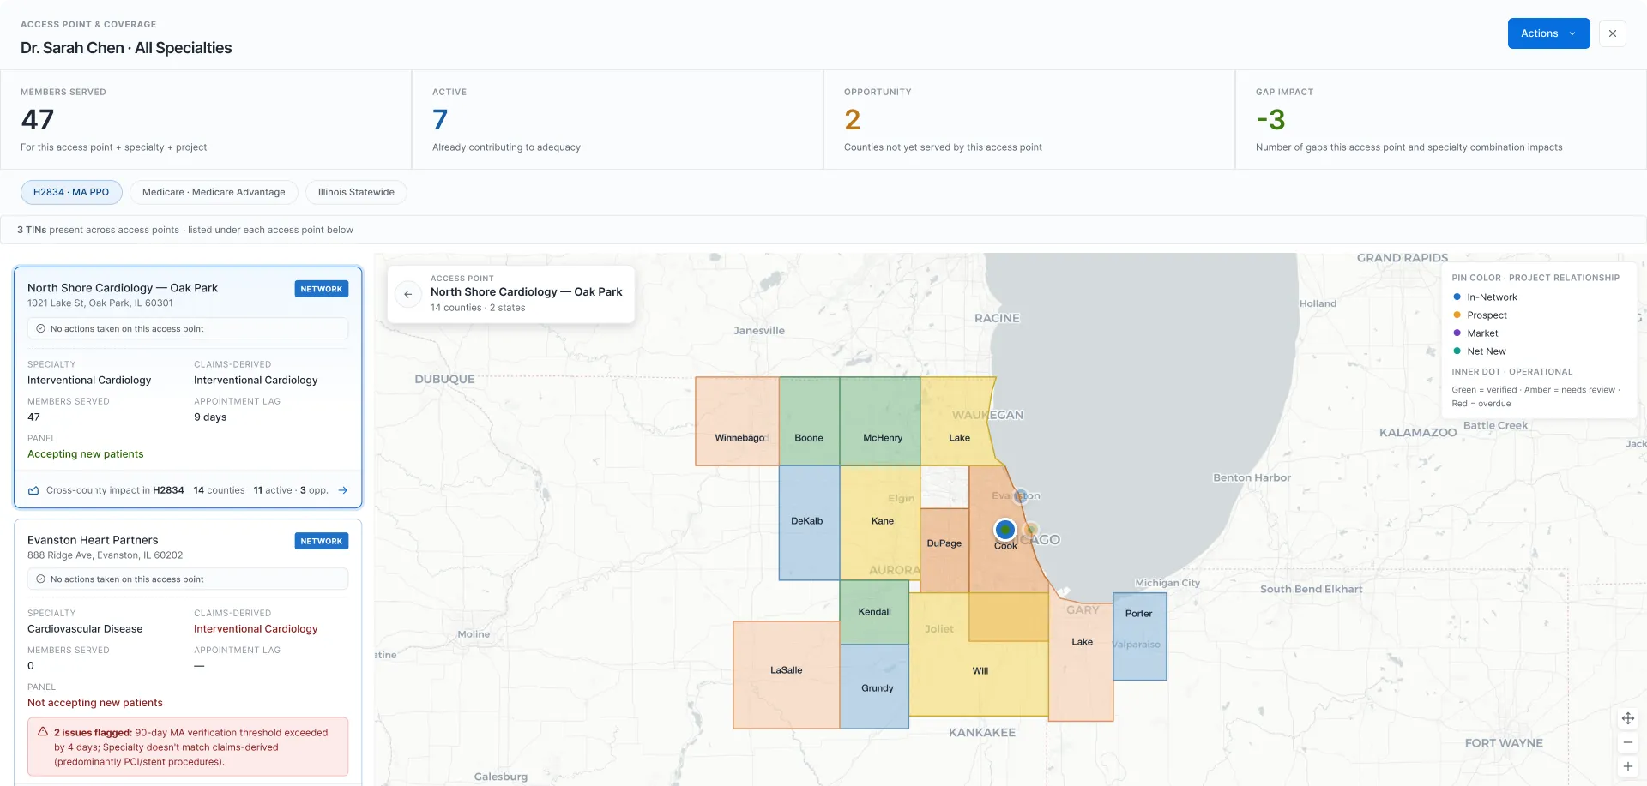Click back arrow in access point map card
Viewport: 1647px width, 786px height.
click(x=408, y=294)
